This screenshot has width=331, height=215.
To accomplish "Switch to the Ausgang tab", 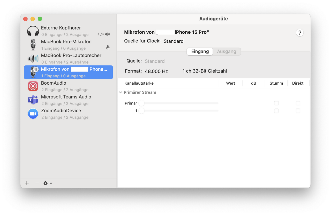I will tap(227, 51).
